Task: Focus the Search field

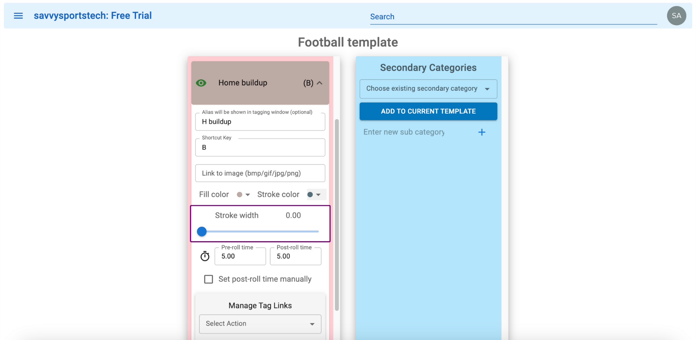Action: (513, 17)
